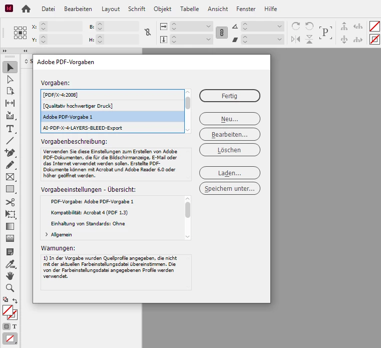
Task: Flip vertical icon in control bar
Action: pos(309,39)
